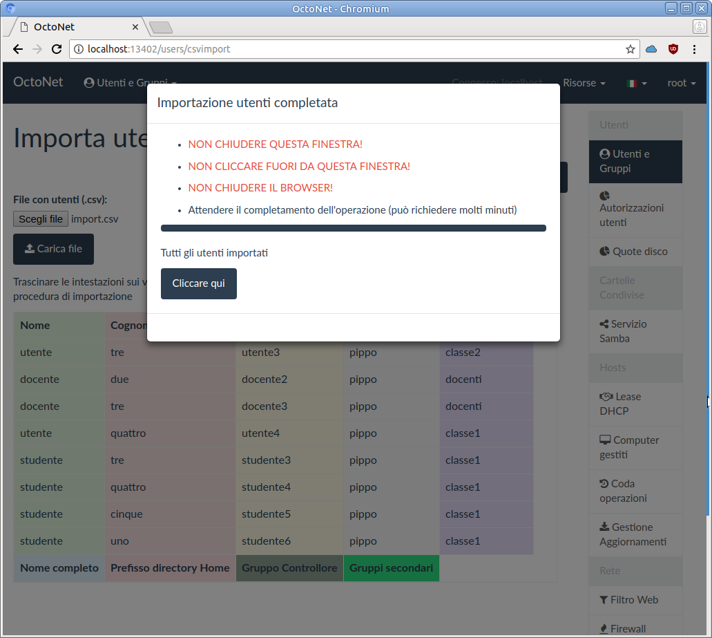
Task: Open 'Coda operazioni' in the sidebar
Action: point(635,491)
